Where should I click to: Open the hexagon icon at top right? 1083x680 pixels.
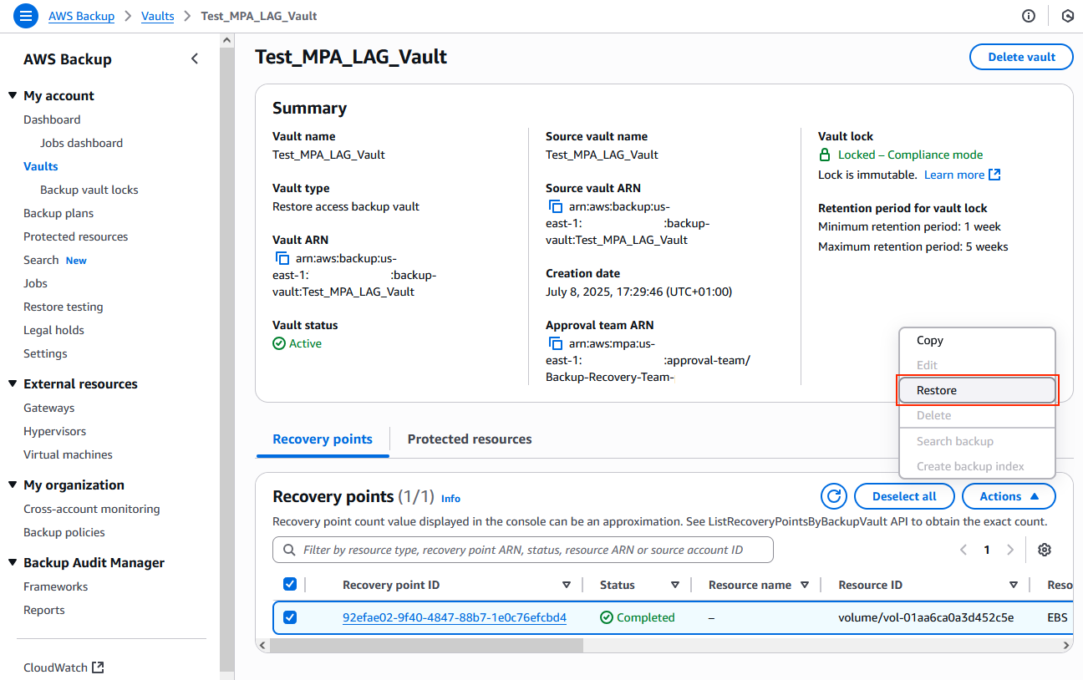tap(1067, 16)
